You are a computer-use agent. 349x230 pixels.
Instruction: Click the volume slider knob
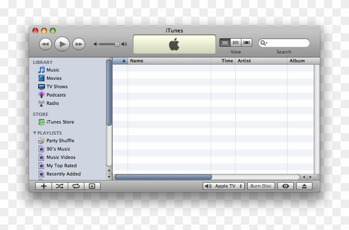tap(117, 45)
